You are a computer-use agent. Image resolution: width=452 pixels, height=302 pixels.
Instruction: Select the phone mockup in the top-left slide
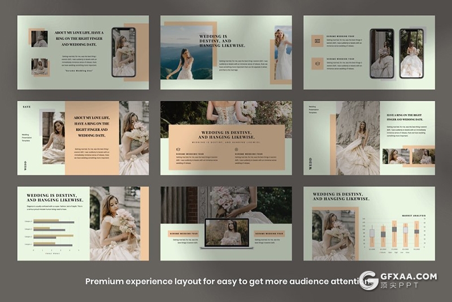coord(123,52)
